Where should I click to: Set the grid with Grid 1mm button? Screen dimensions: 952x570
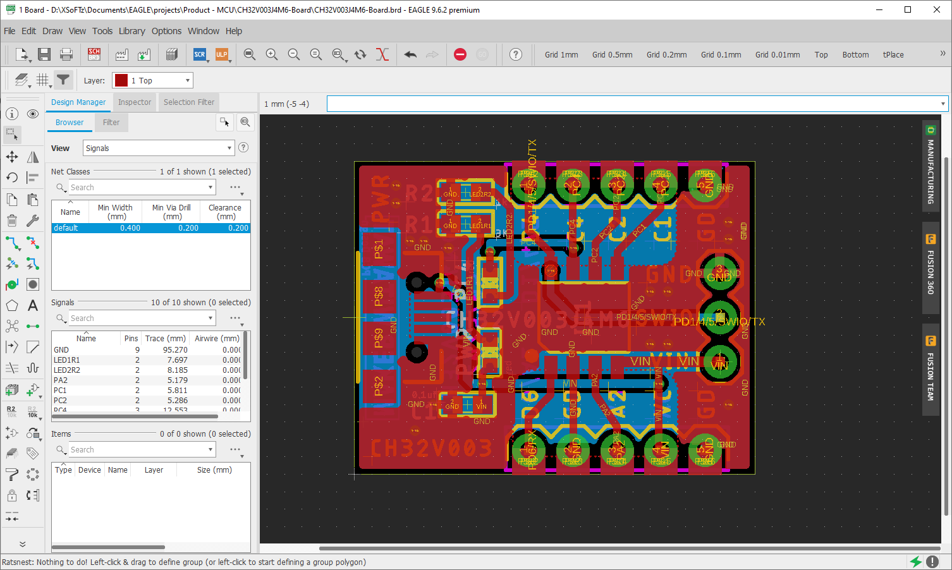pyautogui.click(x=561, y=54)
